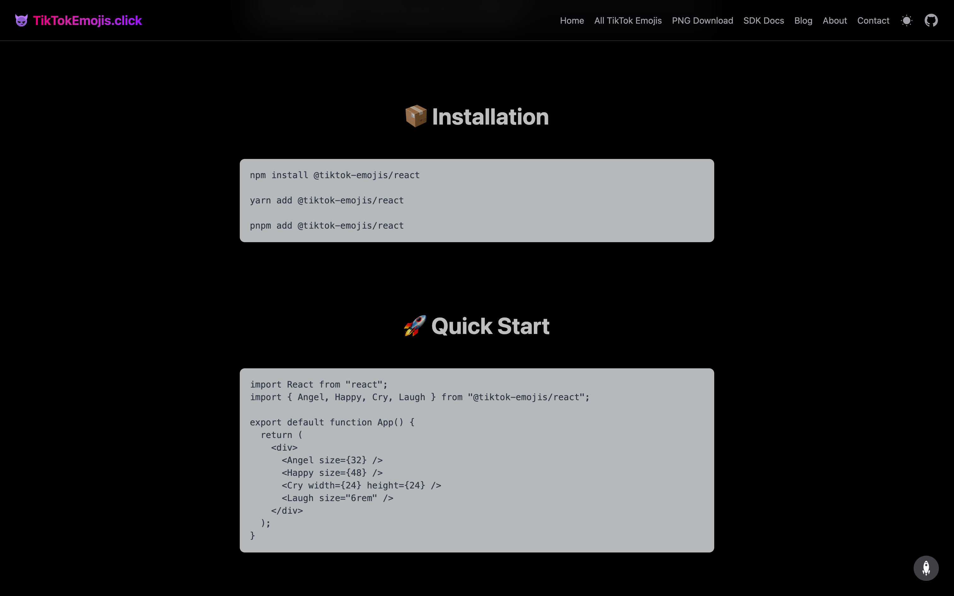Click the TikTokEmojis.click site title
Screen dimensions: 954x596
[x=87, y=20]
